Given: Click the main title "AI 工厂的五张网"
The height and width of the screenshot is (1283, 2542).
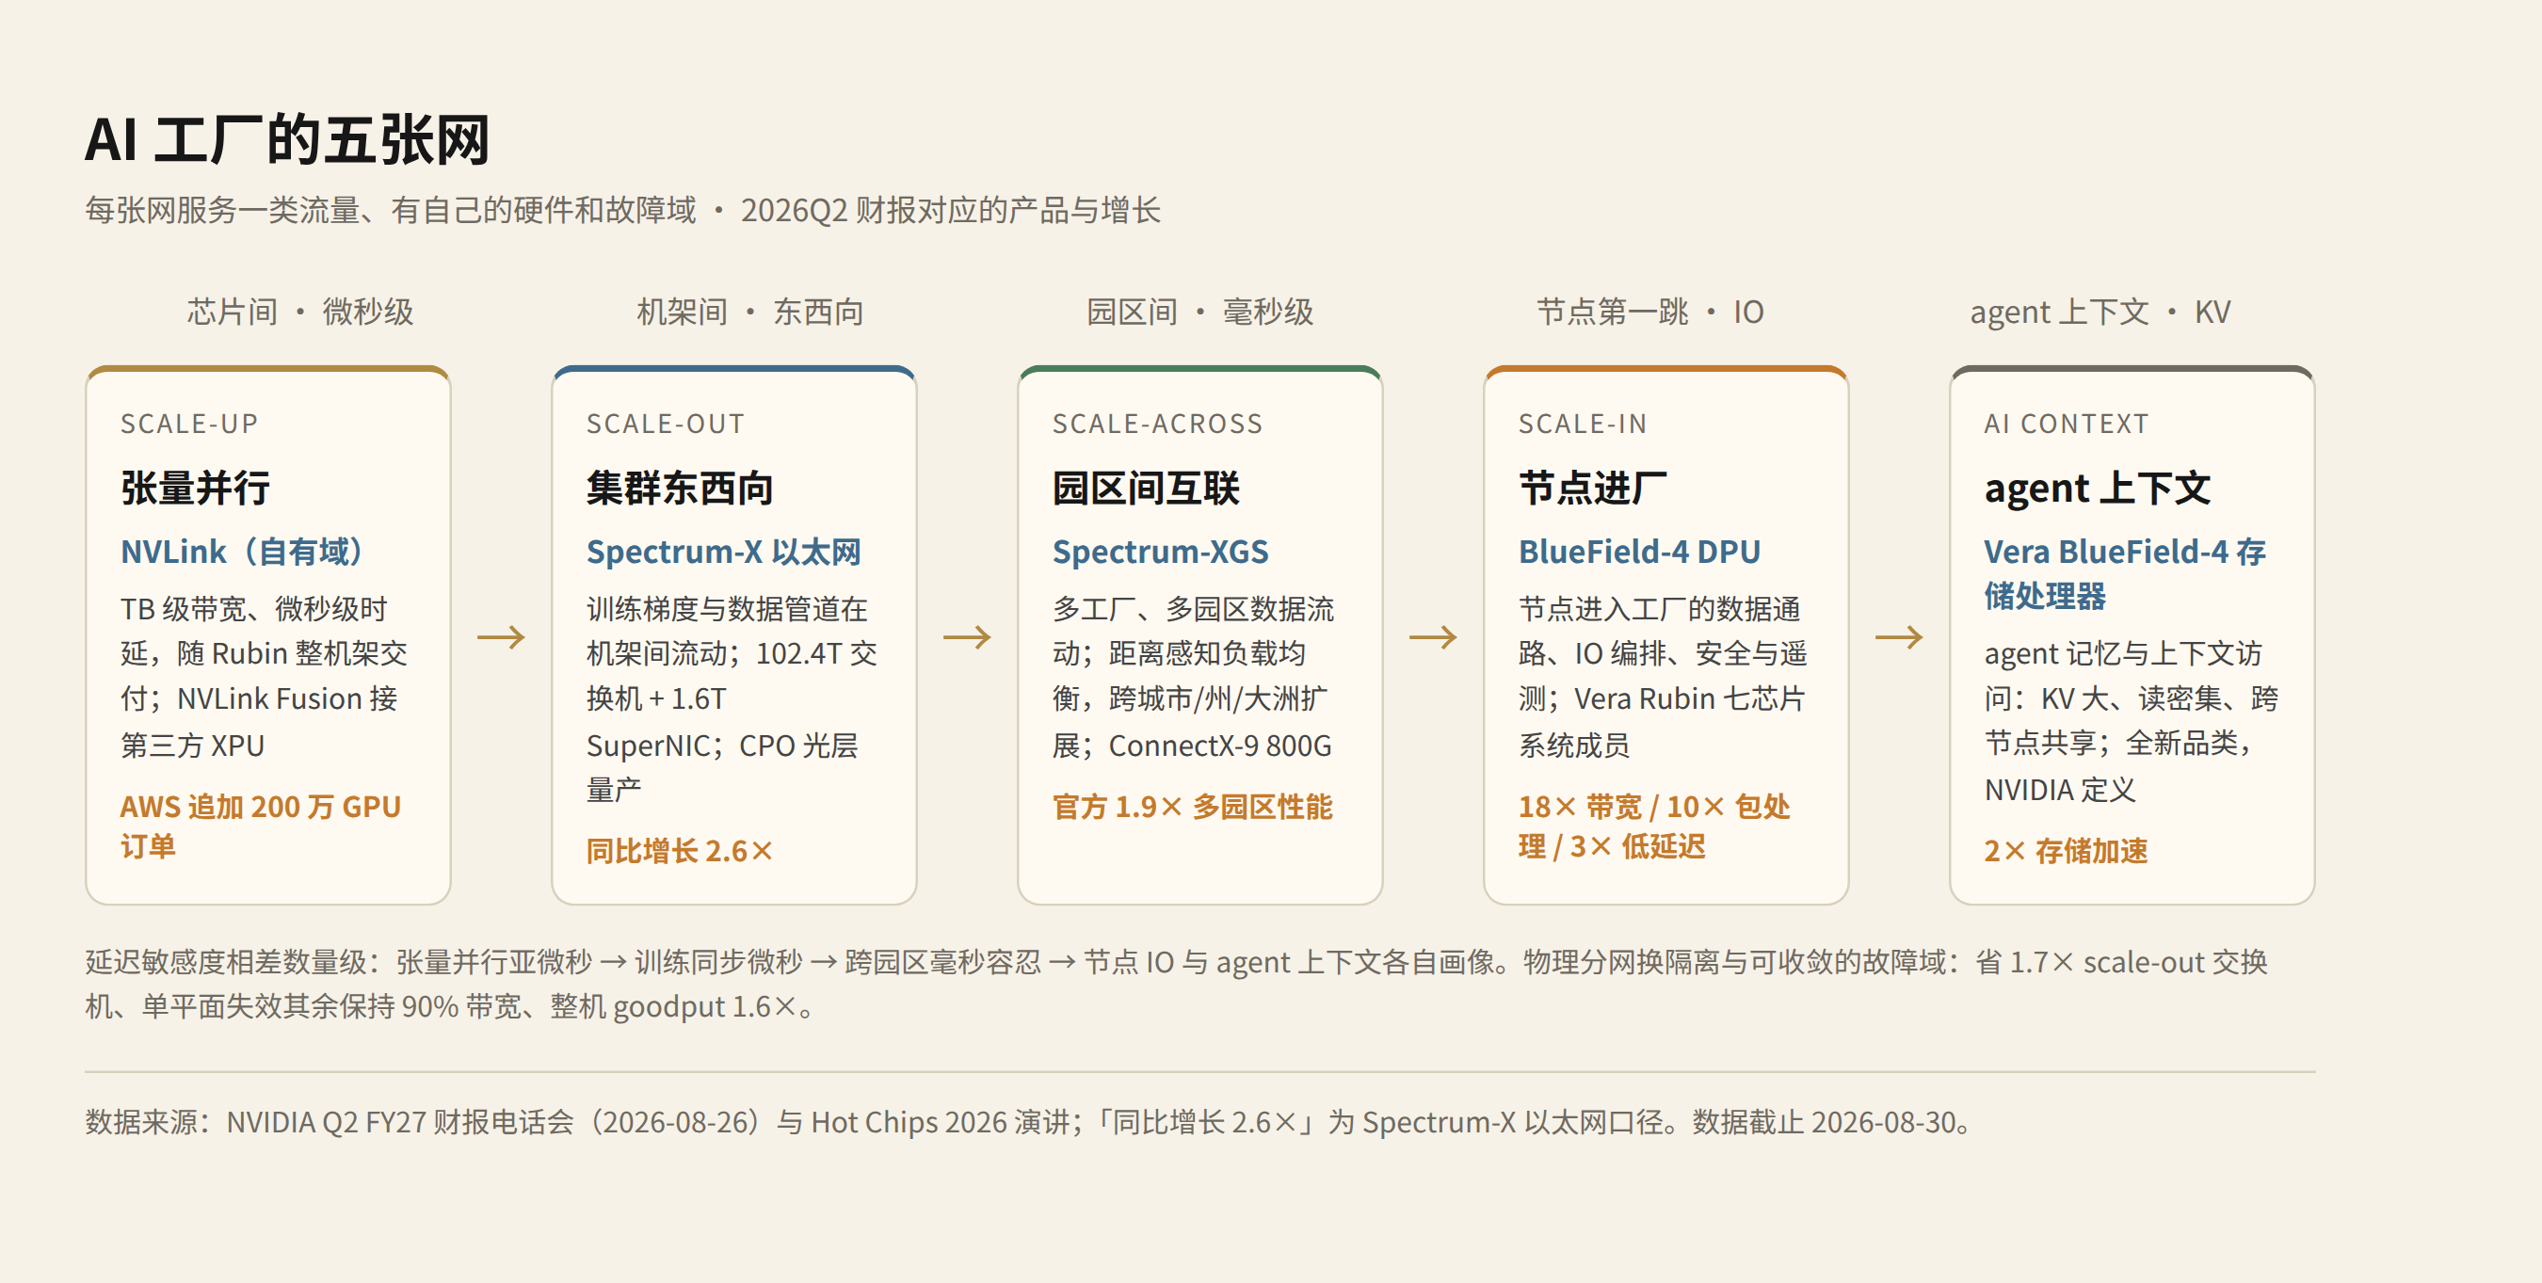Looking at the screenshot, I should pyautogui.click(x=287, y=139).
